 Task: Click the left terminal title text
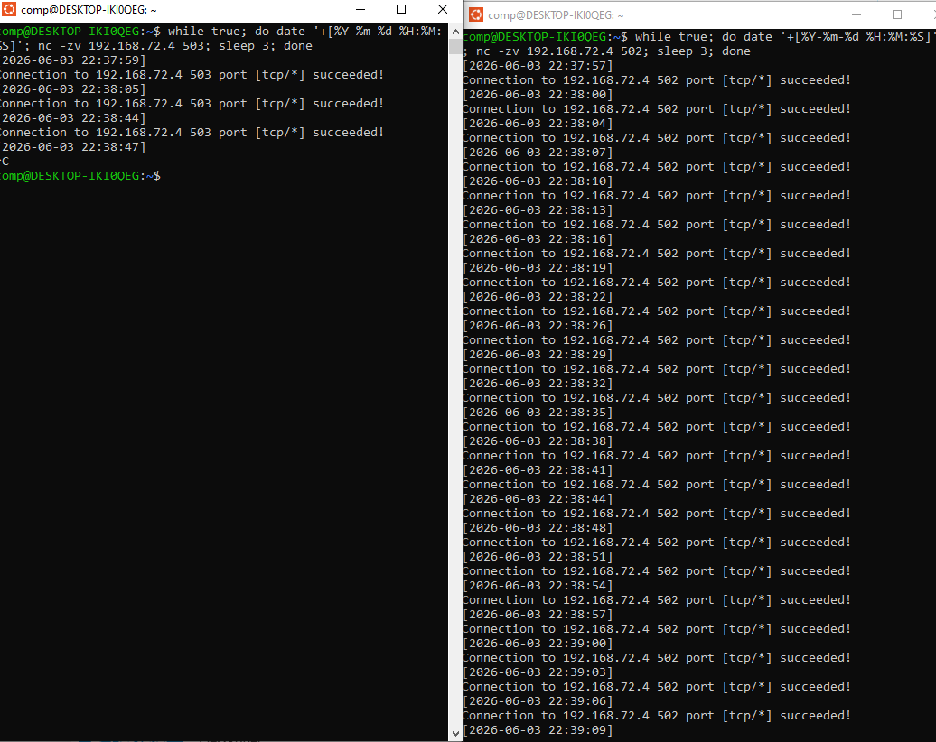(x=89, y=10)
